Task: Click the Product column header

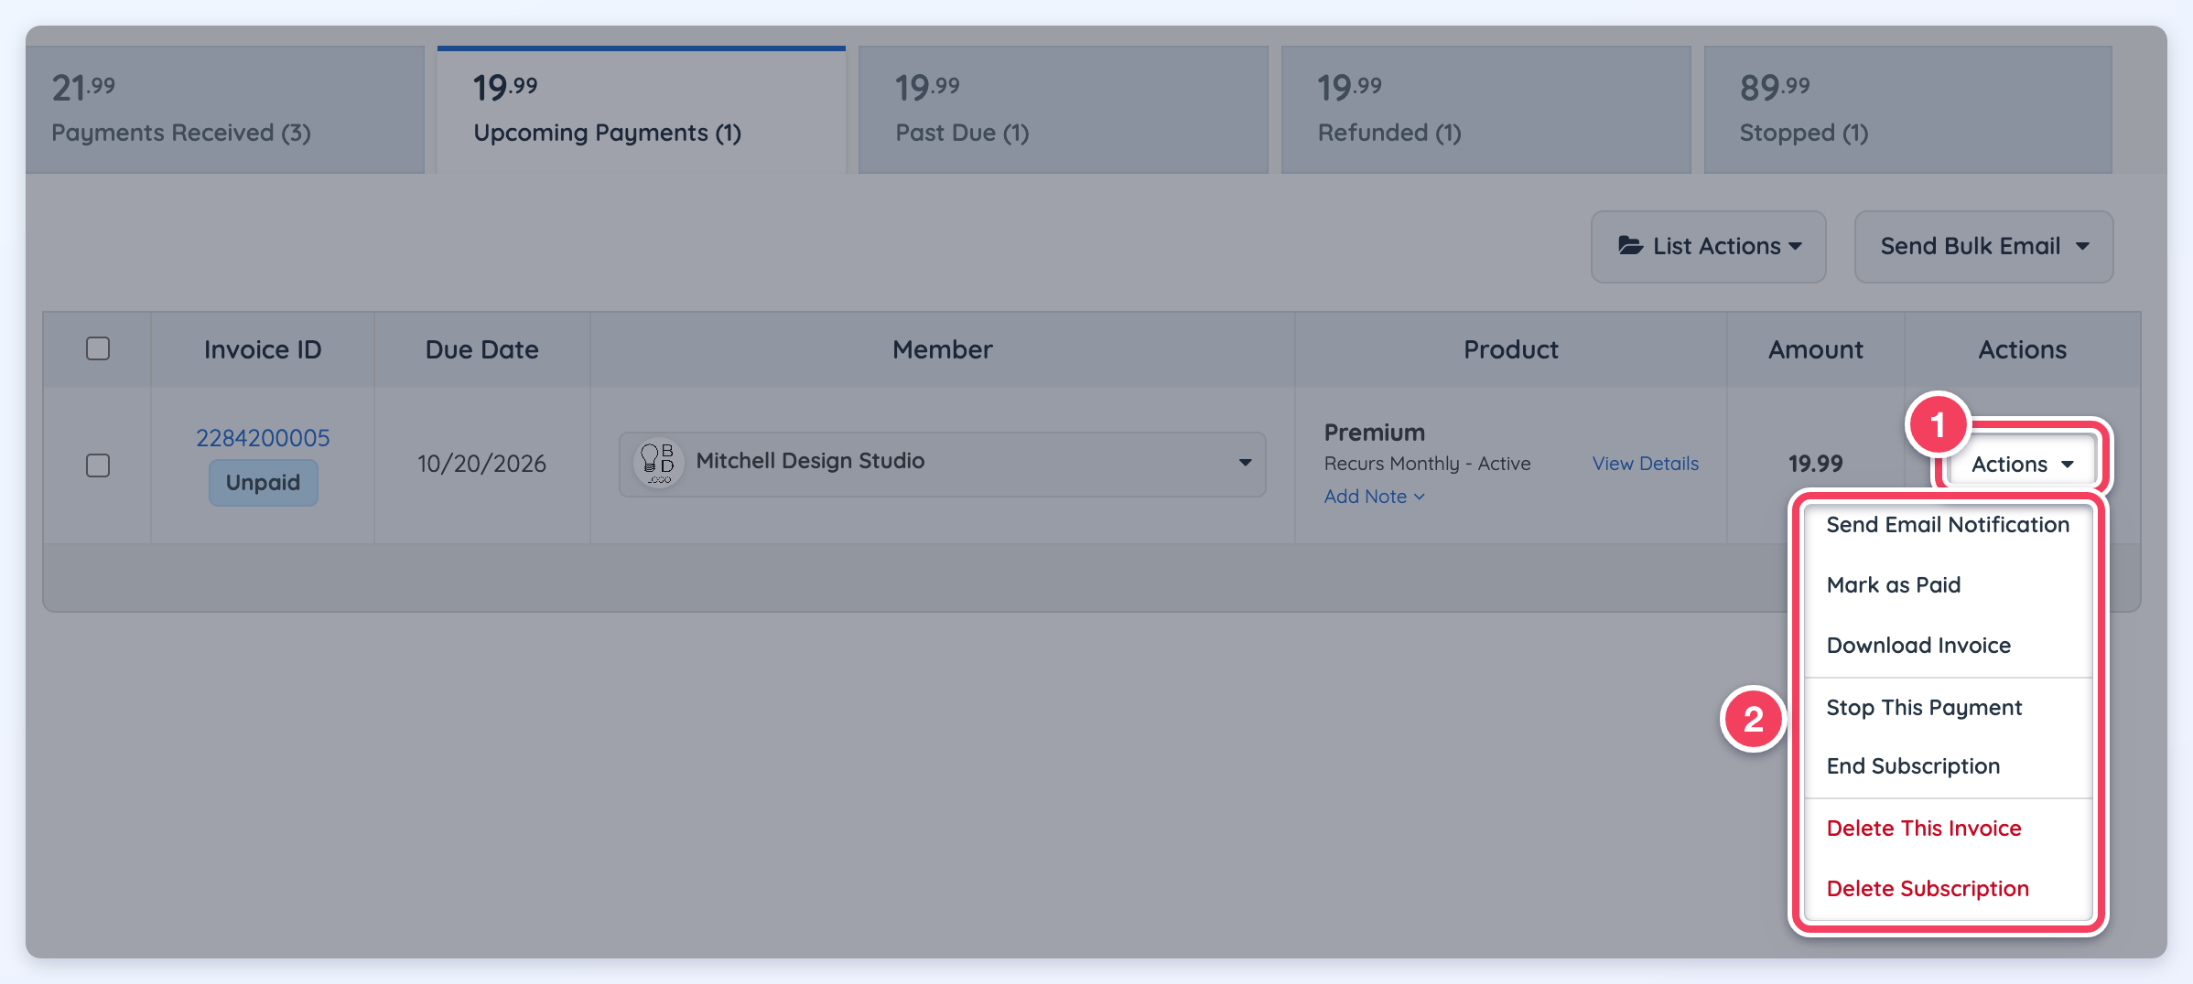Action: click(1511, 349)
